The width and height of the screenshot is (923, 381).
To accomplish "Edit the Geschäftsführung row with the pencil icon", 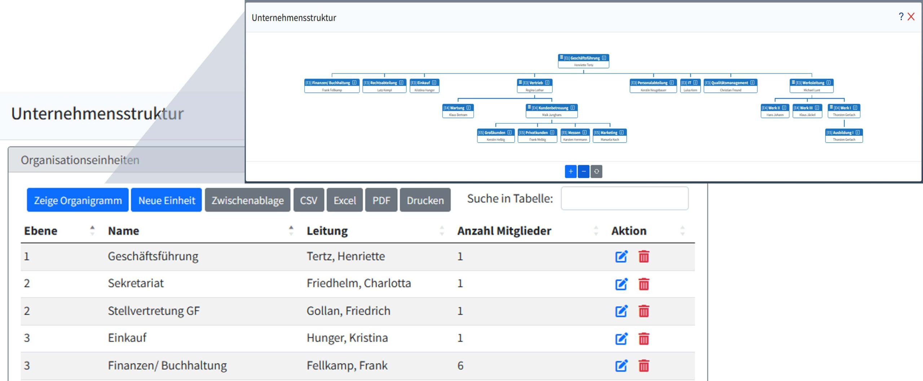I will tap(621, 257).
